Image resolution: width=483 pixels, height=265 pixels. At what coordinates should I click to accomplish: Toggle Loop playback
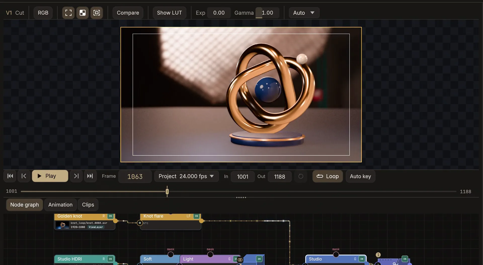point(328,176)
